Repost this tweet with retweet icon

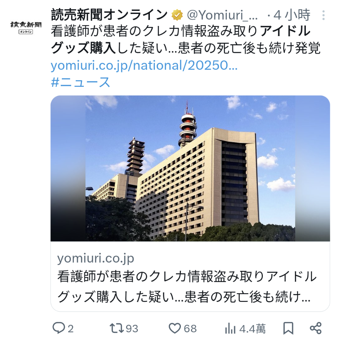pos(117,328)
